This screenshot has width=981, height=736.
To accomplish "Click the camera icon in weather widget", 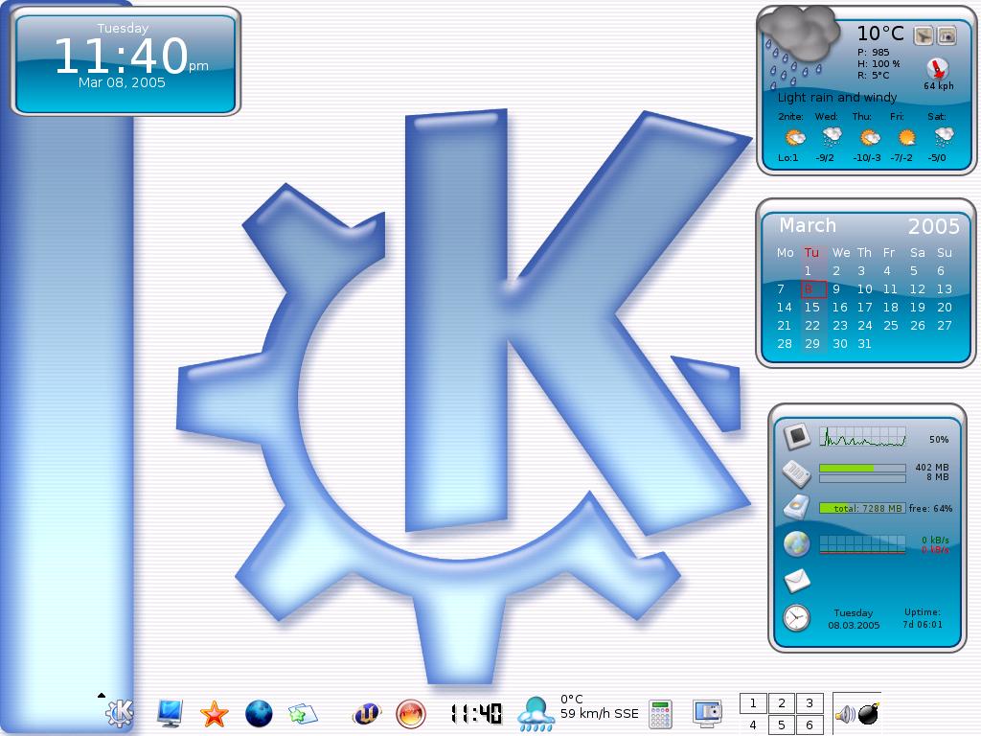I will point(947,35).
